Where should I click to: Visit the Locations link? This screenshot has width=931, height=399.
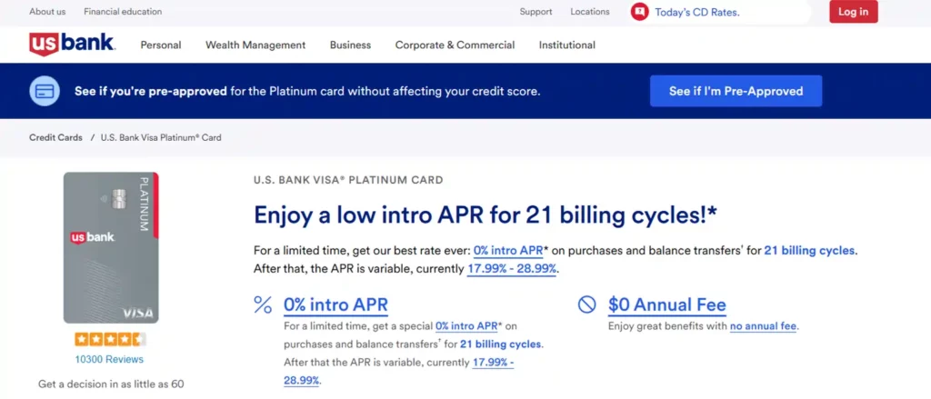click(590, 12)
